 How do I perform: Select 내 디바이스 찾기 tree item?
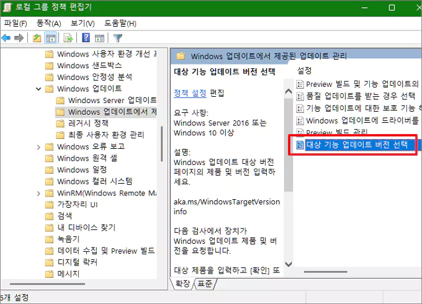(86, 228)
